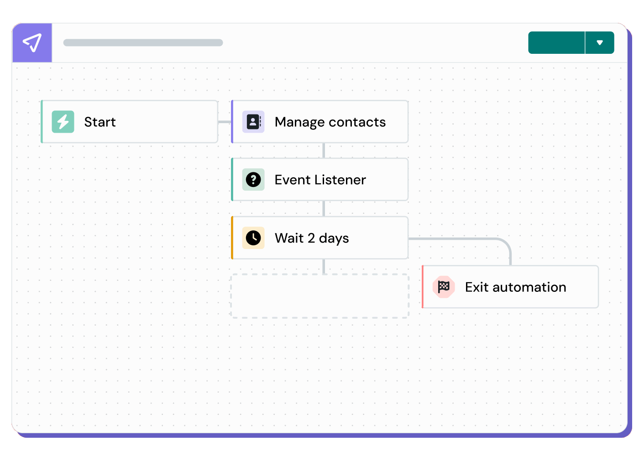The width and height of the screenshot is (639, 456).
Task: Click the green primary action button
Action: tap(556, 43)
